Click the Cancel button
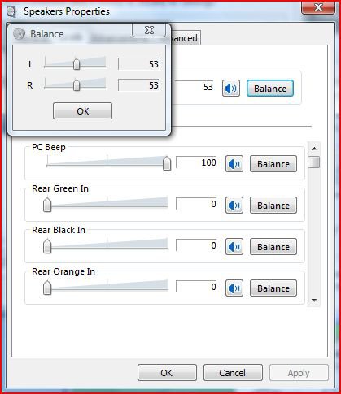341x394 pixels. [233, 373]
